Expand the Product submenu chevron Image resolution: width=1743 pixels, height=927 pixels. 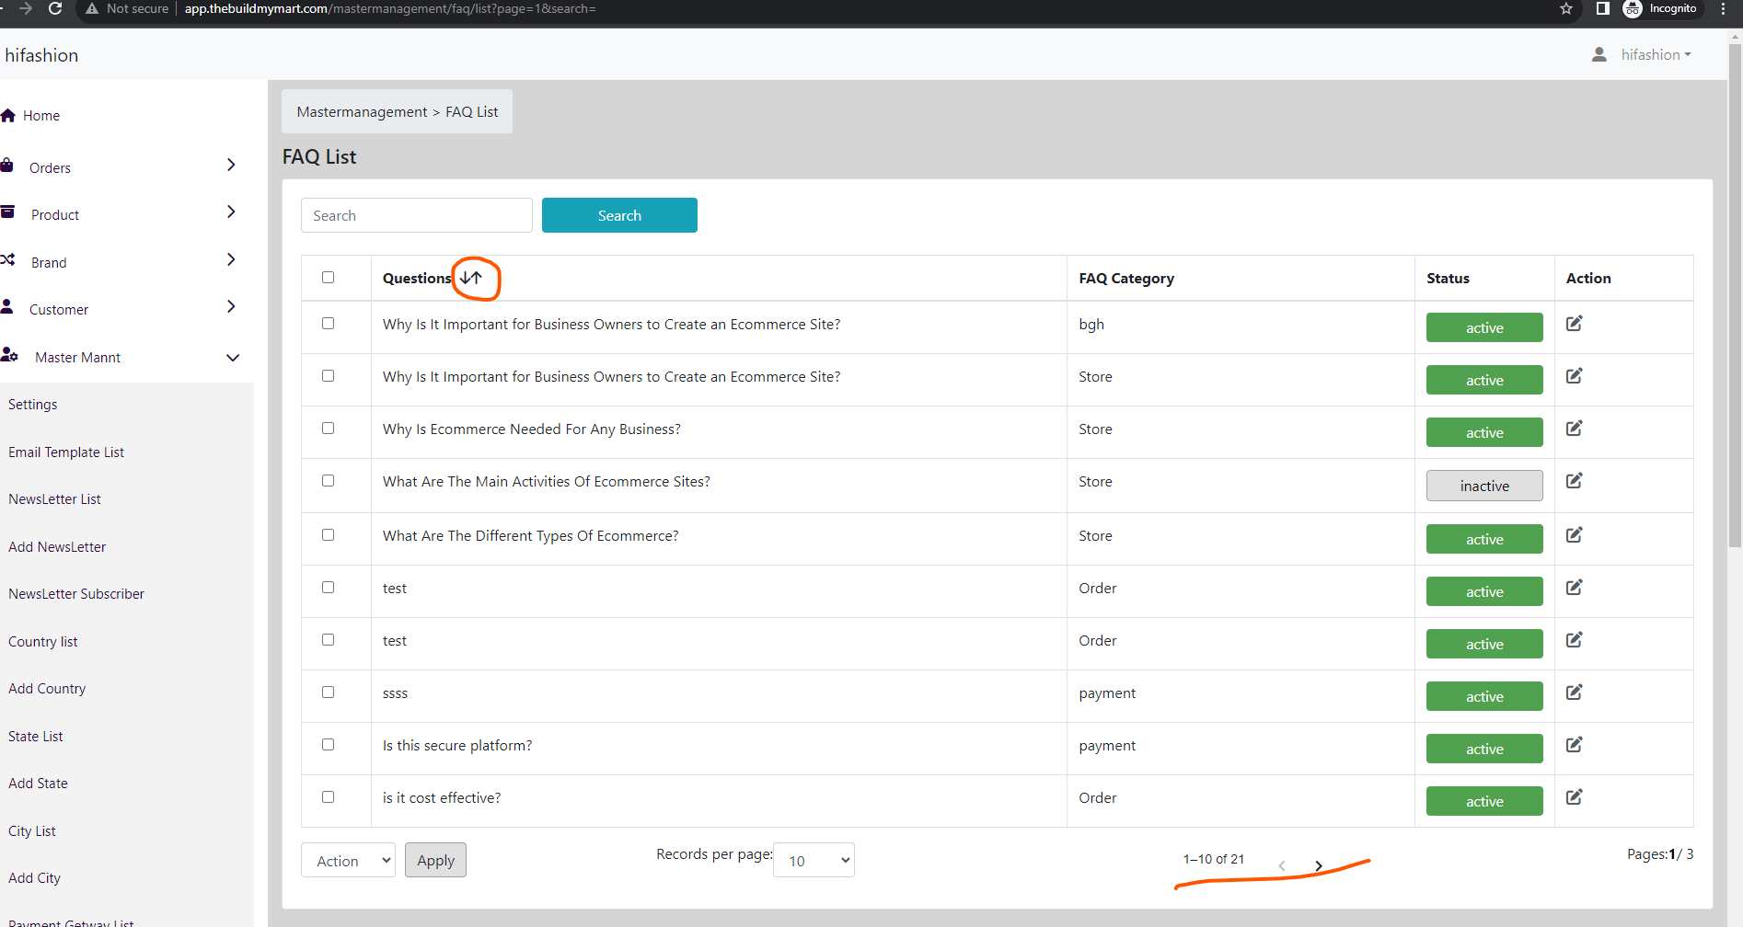click(x=231, y=212)
